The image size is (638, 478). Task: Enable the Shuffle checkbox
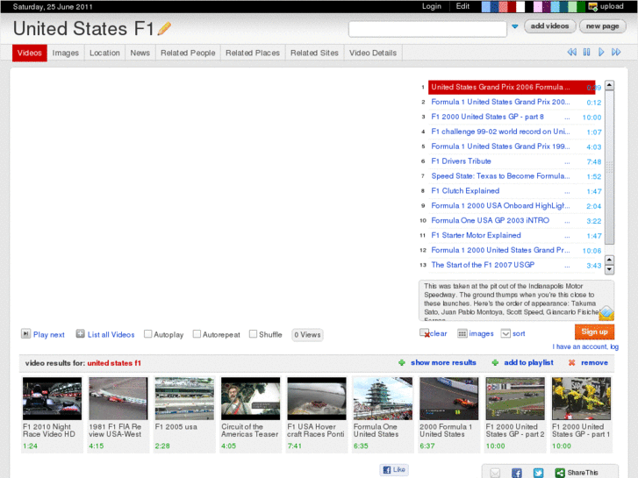click(253, 334)
